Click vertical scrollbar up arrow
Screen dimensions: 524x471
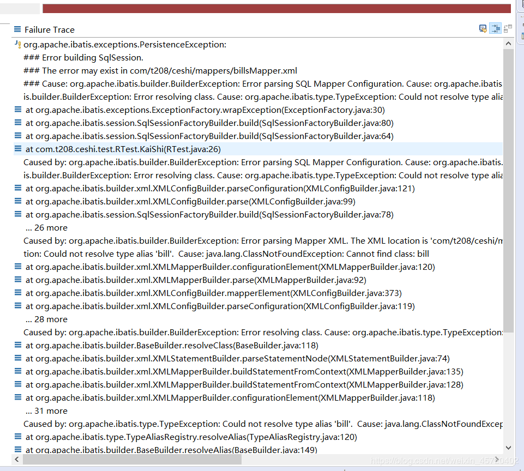tap(508, 44)
